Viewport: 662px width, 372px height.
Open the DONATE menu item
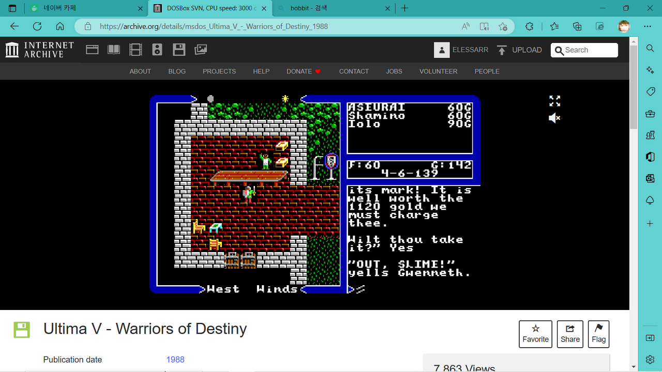pyautogui.click(x=304, y=71)
